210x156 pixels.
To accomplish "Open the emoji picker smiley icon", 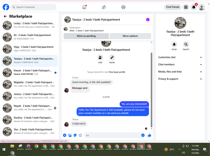I will (x=143, y=135).
